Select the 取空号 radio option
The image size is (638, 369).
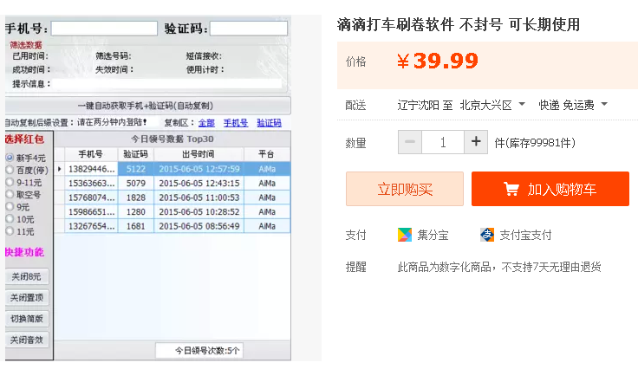tap(10, 195)
